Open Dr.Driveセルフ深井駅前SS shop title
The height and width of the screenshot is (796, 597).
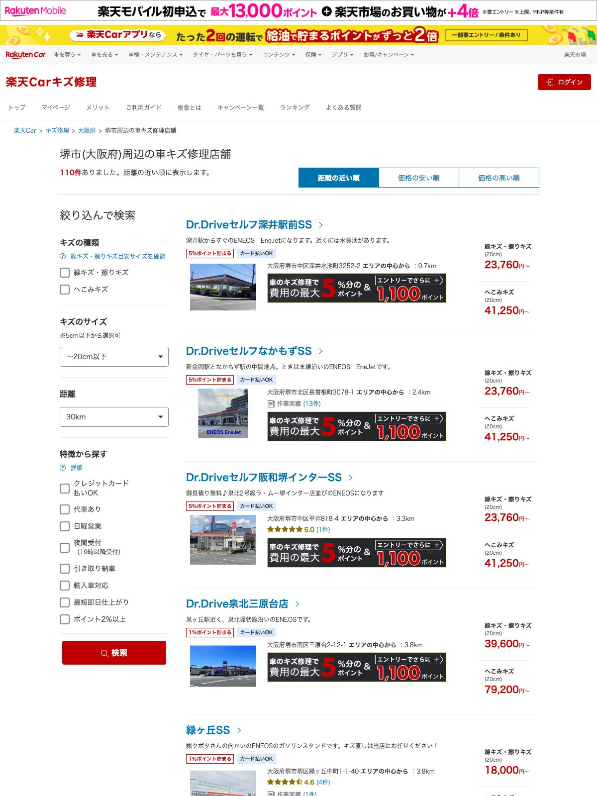[x=249, y=225]
